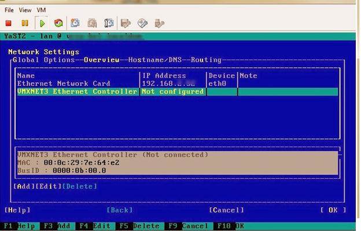The image size is (361, 231).
Task: Open the View menu
Action: coord(25,10)
